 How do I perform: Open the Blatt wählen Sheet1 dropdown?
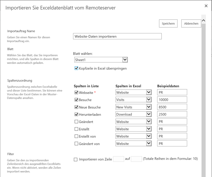click(101, 60)
